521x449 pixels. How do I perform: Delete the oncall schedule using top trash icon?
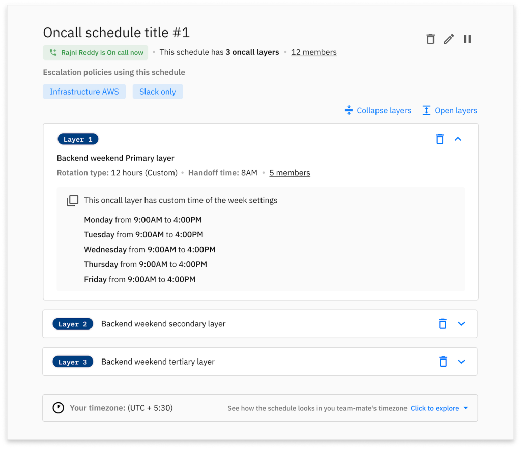[430, 39]
